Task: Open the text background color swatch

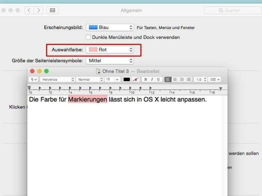Action: 136,80
